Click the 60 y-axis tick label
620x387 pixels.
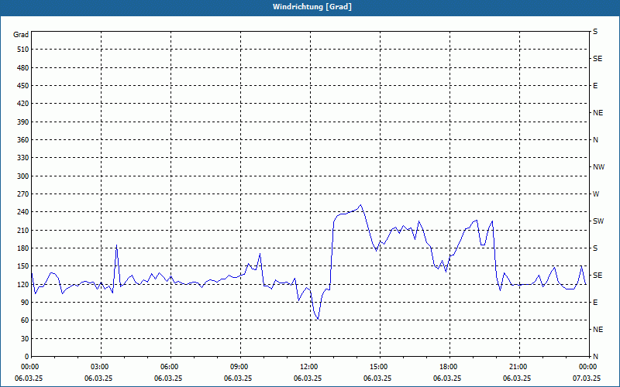coord(25,320)
